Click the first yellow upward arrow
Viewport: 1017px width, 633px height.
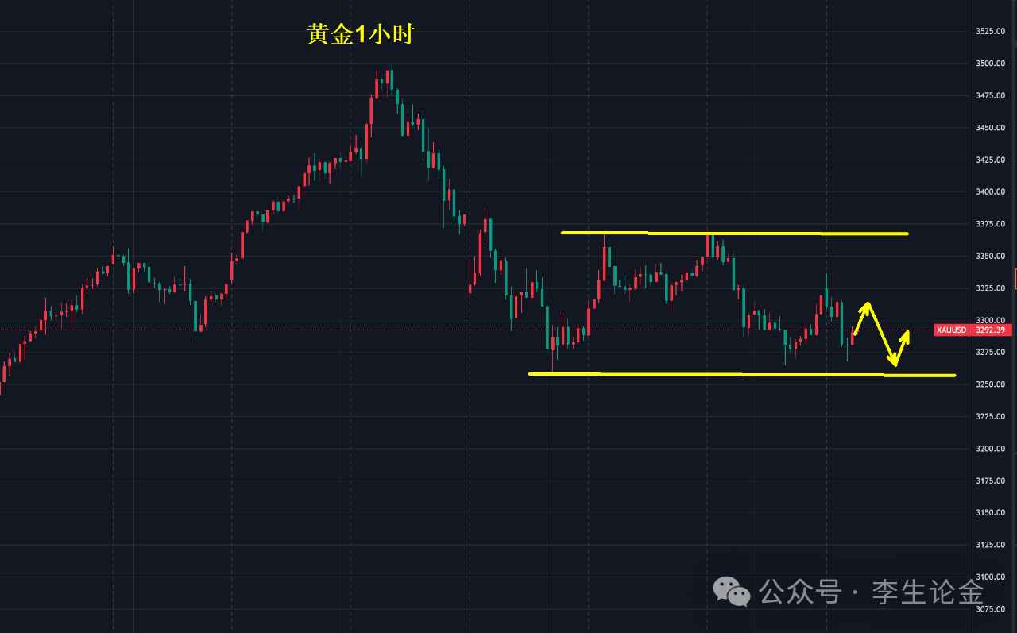coord(861,316)
